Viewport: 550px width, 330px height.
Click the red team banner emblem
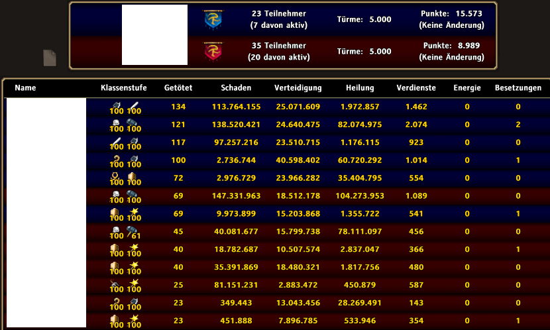tap(213, 51)
